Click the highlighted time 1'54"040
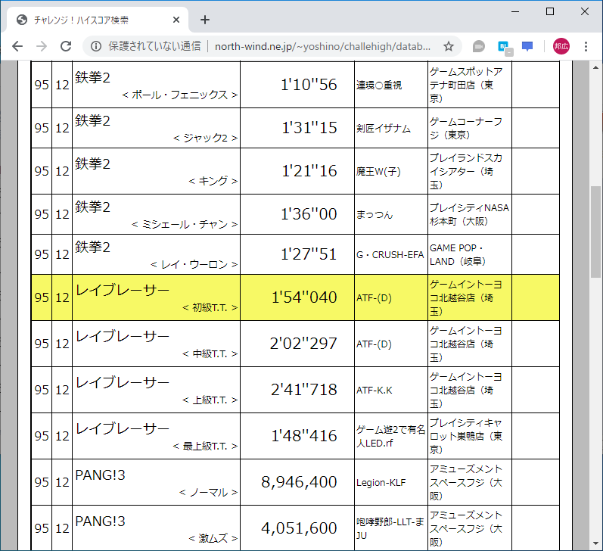603x551 pixels. point(304,297)
